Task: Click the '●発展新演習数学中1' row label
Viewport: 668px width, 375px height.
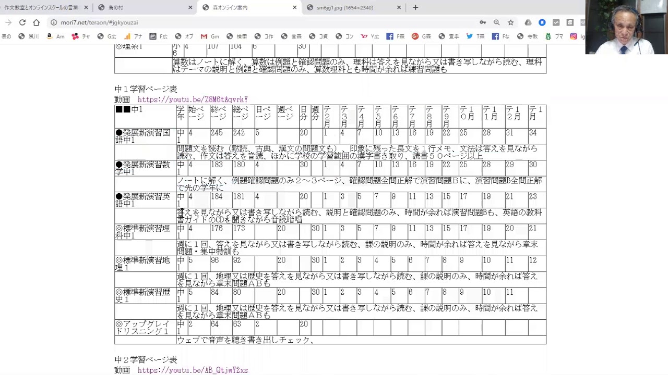Action: pyautogui.click(x=143, y=168)
